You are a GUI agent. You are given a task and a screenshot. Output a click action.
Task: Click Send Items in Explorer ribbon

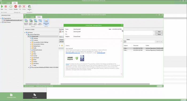pos(40,22)
